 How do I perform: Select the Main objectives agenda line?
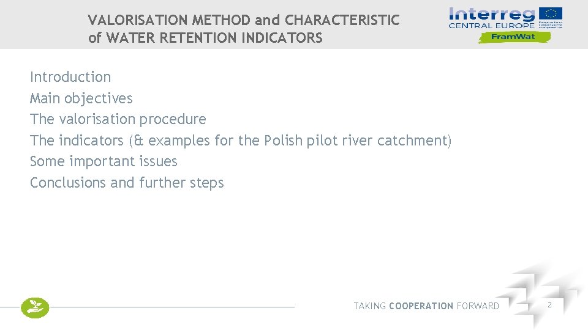click(x=81, y=98)
